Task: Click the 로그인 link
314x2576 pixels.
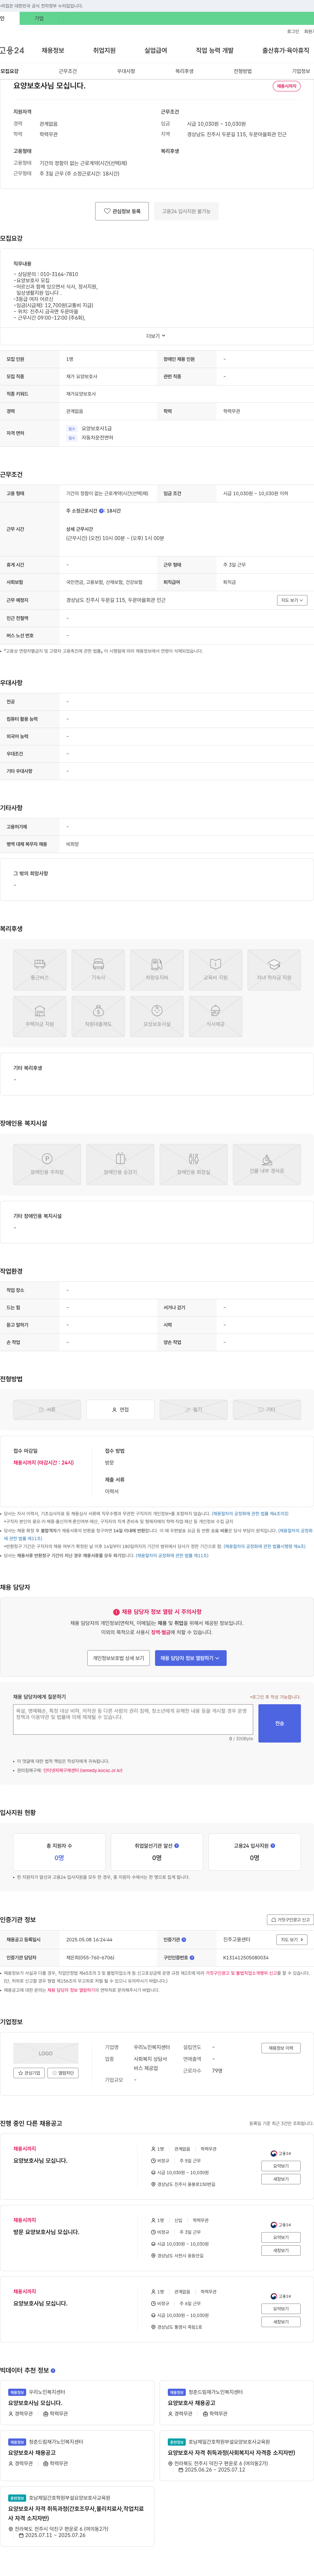Action: (x=293, y=31)
